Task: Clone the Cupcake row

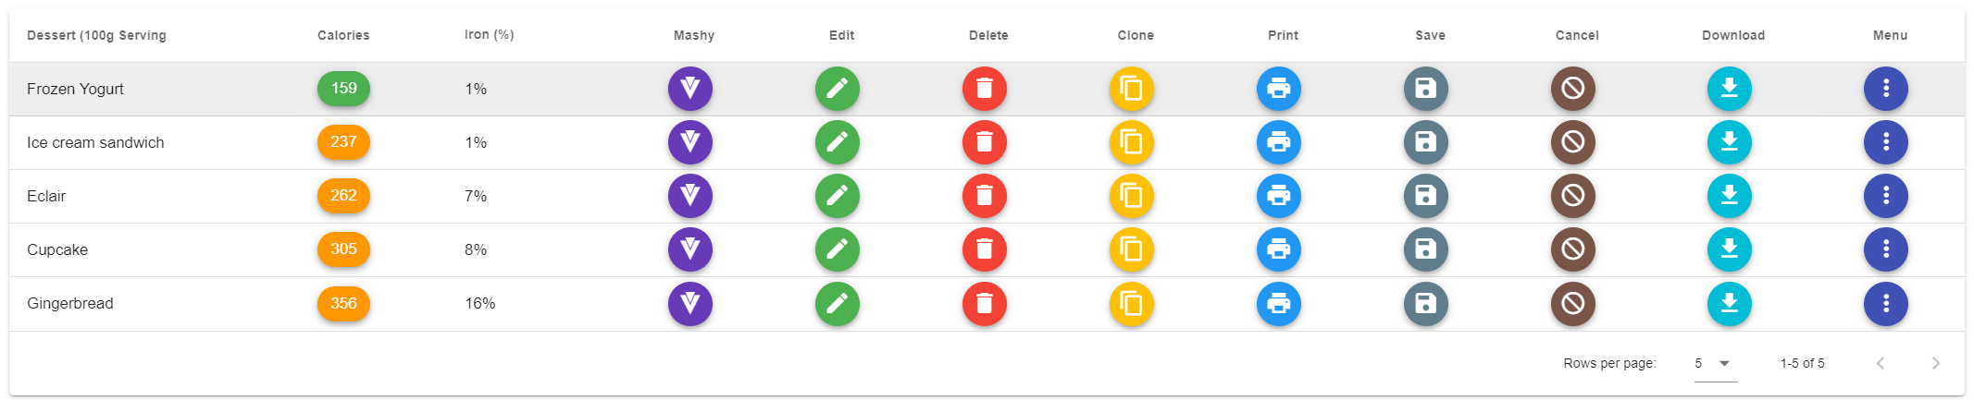Action: pos(1132,249)
